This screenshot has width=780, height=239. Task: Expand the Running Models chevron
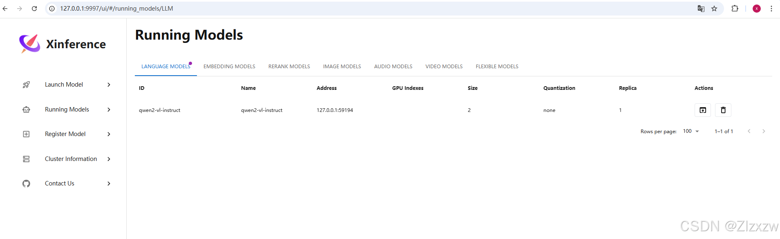click(109, 109)
